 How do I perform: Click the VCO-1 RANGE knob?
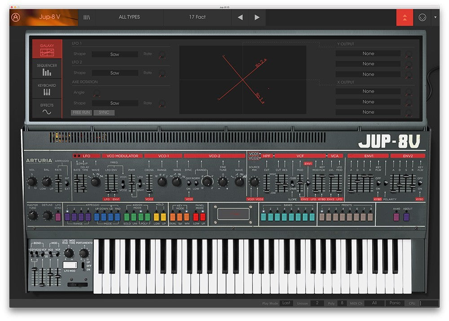pos(162,182)
